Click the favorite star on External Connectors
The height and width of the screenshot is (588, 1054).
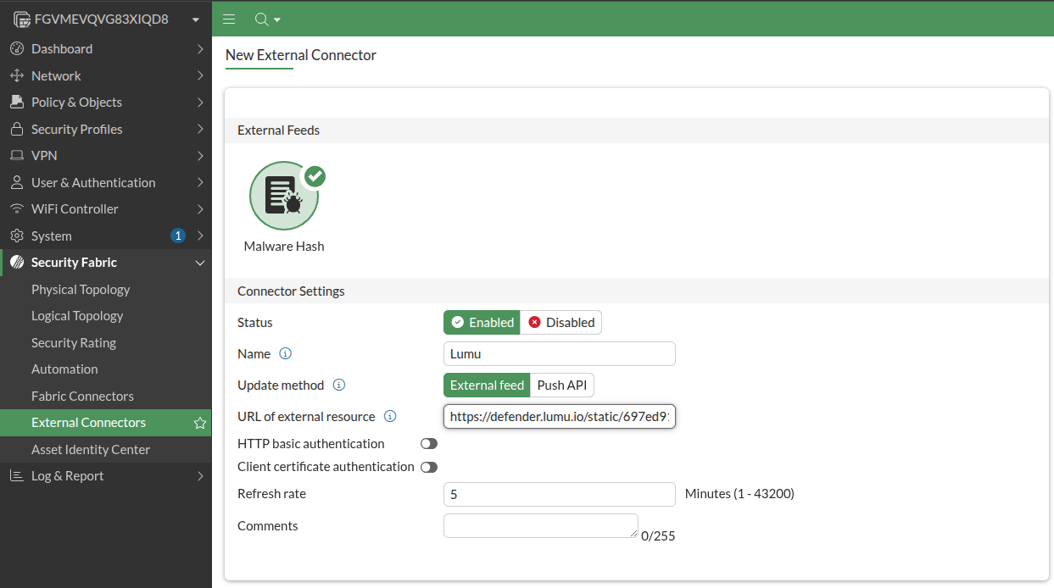pyautogui.click(x=200, y=423)
